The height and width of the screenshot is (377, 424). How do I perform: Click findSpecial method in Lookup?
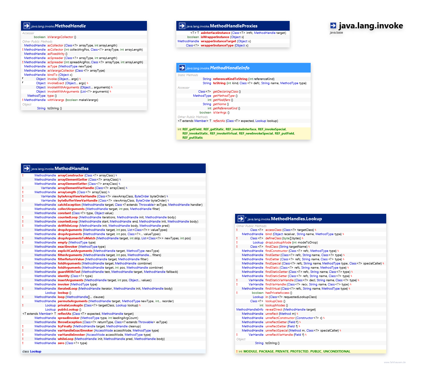(x=273, y=263)
